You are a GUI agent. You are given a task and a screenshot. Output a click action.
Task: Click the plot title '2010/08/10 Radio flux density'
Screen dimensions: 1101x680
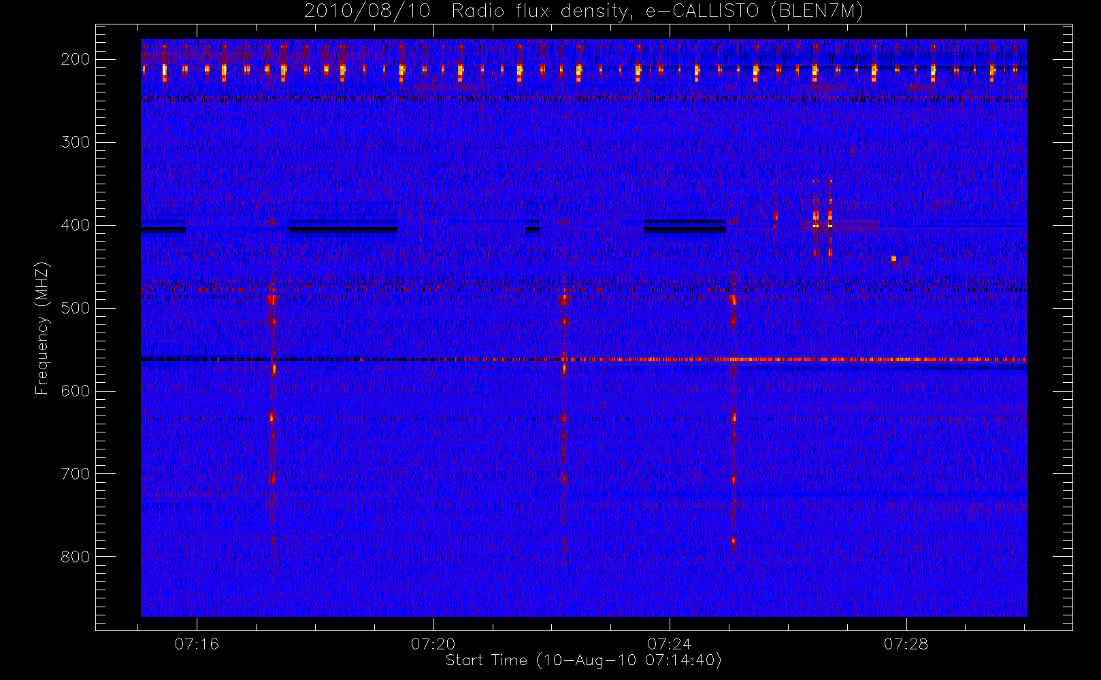tap(584, 12)
